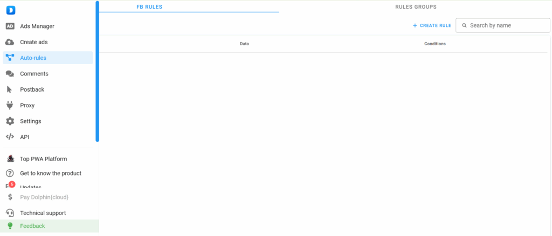The width and height of the screenshot is (552, 236).
Task: Click the Create ads cloud icon
Action: click(x=10, y=42)
